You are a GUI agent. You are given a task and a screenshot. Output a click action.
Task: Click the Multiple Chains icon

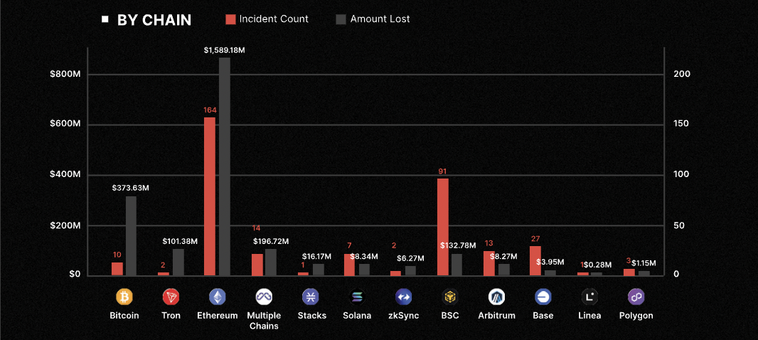(264, 296)
